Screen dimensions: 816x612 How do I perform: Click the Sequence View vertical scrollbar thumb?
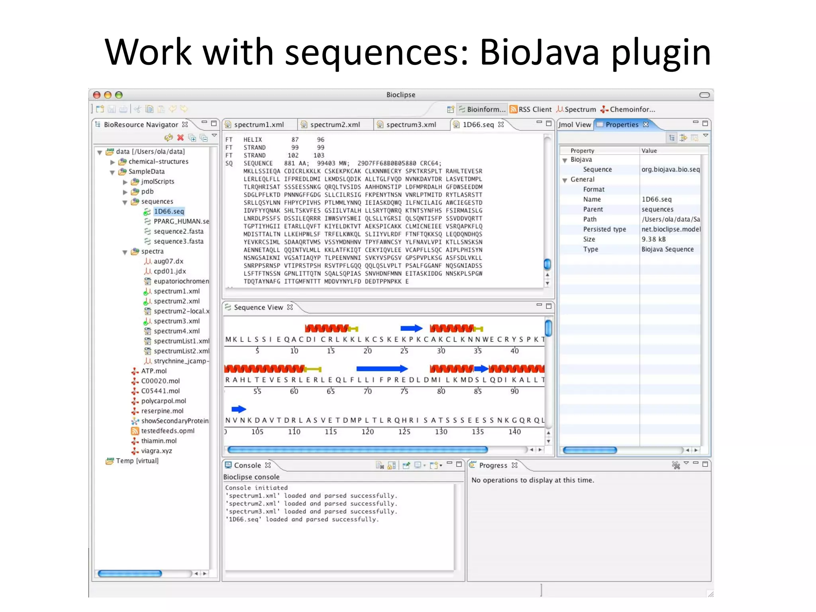click(548, 328)
